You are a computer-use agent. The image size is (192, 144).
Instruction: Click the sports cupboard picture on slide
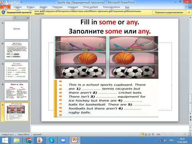point(106,57)
